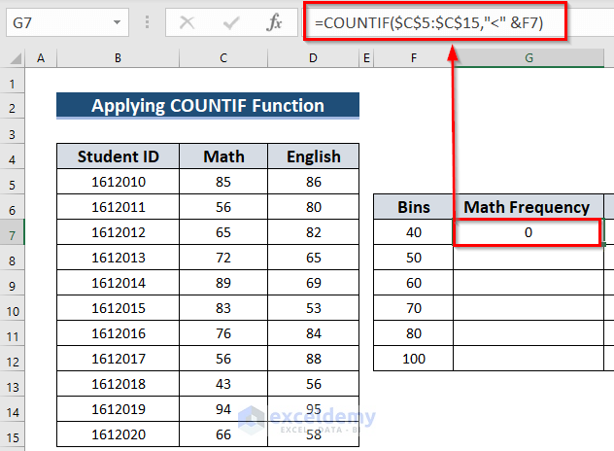Image resolution: width=614 pixels, height=451 pixels.
Task: Select Bins value 100 cell
Action: pos(414,359)
